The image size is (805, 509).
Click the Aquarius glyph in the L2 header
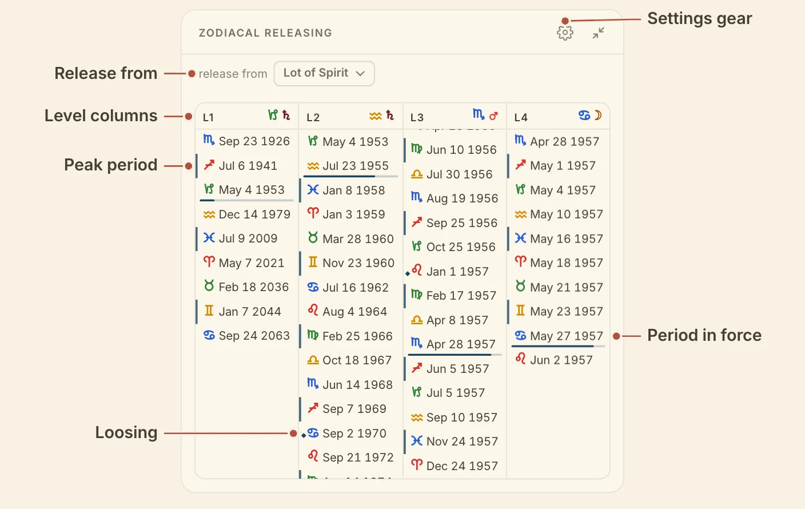click(x=375, y=116)
